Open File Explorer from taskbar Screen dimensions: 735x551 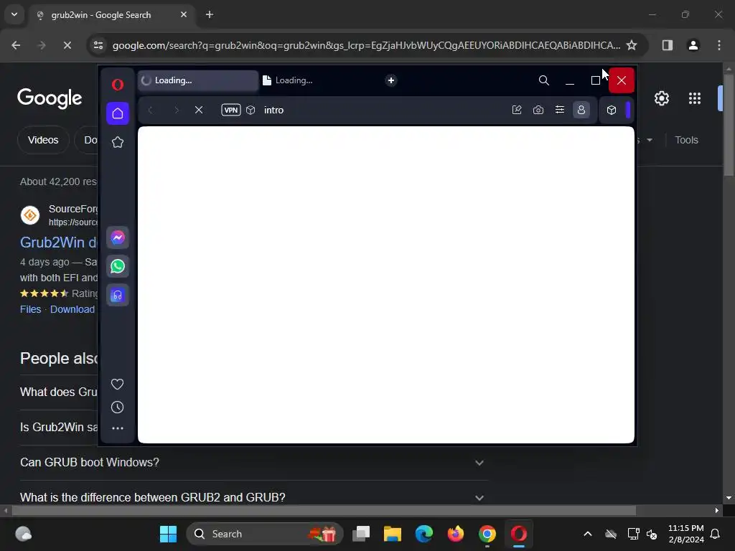pos(393,534)
